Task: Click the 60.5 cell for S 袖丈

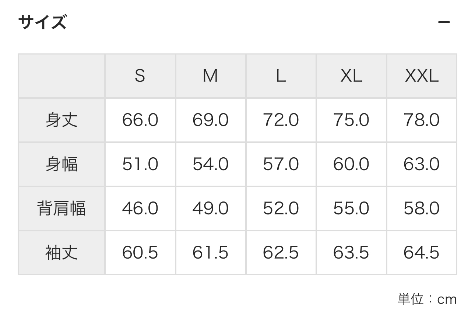Action: (140, 253)
